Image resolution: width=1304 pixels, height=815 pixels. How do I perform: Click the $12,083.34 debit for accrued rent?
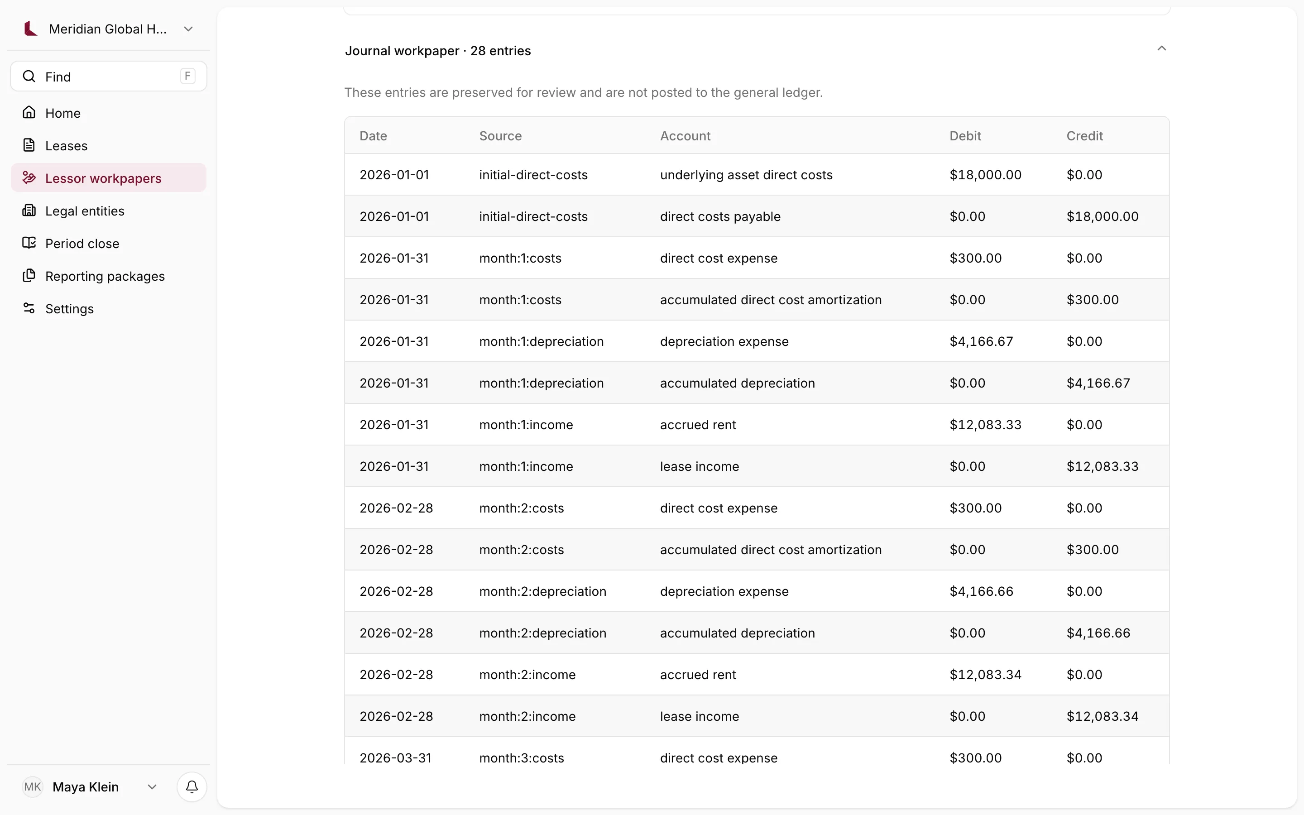(986, 674)
